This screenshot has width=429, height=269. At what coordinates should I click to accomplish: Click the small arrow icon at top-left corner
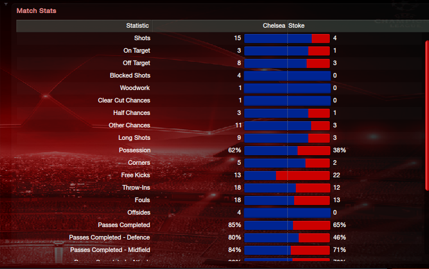pyautogui.click(x=6, y=4)
